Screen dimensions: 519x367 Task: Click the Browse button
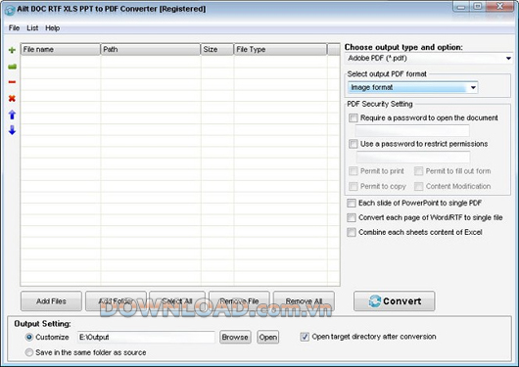pos(235,338)
